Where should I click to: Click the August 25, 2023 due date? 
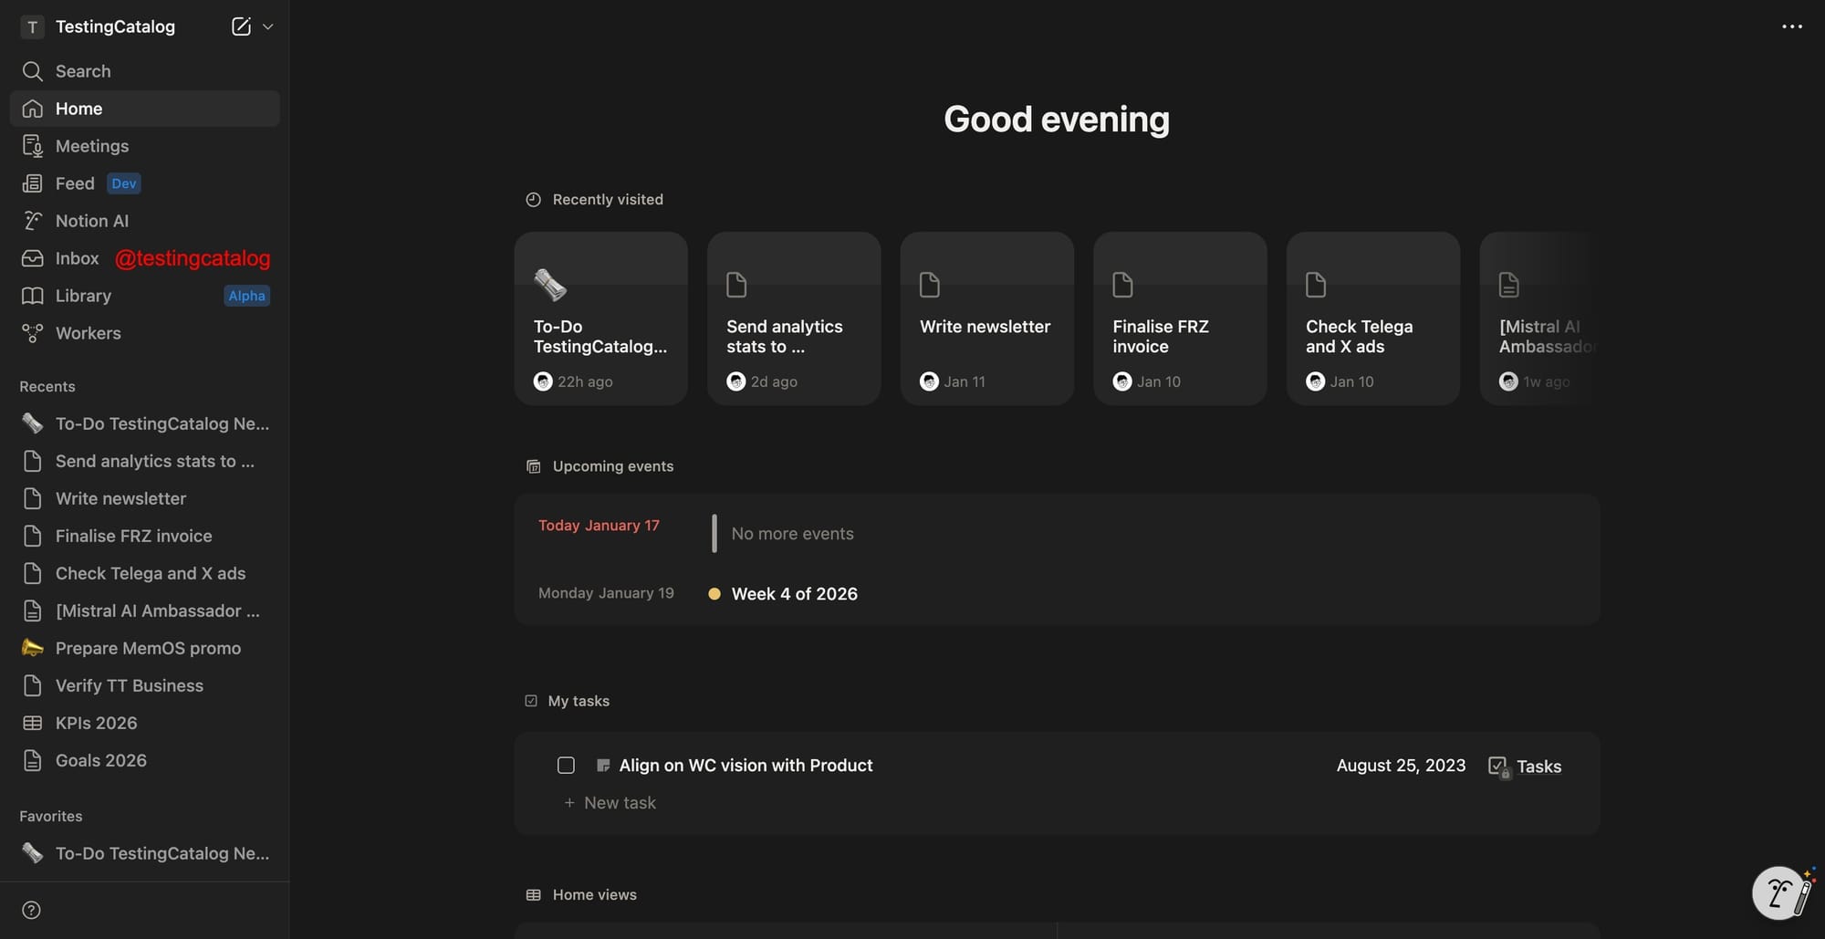(x=1401, y=766)
